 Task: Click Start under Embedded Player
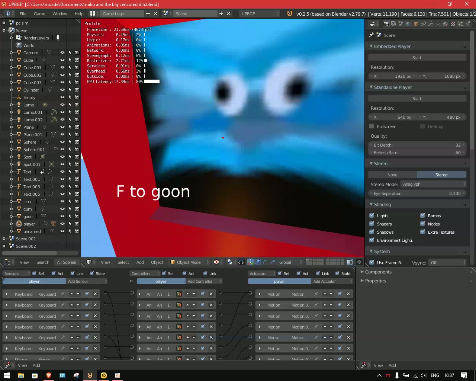point(417,58)
